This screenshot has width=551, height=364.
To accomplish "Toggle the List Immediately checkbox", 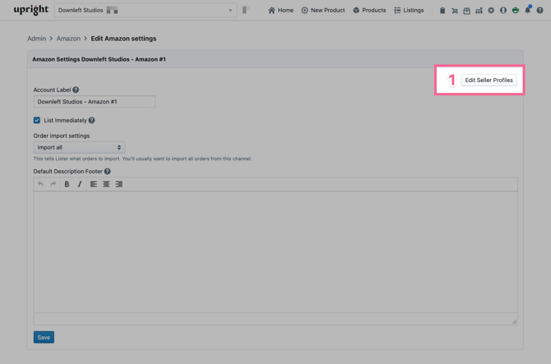I will (37, 120).
